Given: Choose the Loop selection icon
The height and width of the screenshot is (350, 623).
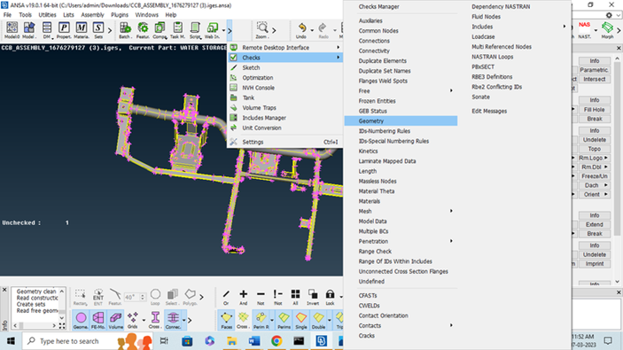Looking at the screenshot, I should click(155, 297).
